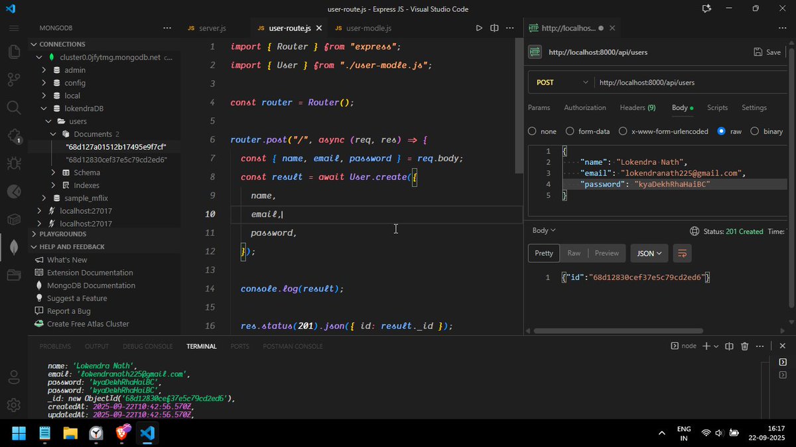
Task: Open the POST method dropdown
Action: 562,83
